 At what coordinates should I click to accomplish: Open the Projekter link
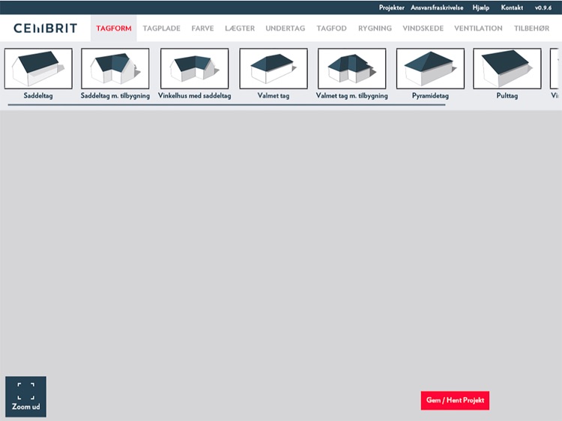pyautogui.click(x=391, y=7)
